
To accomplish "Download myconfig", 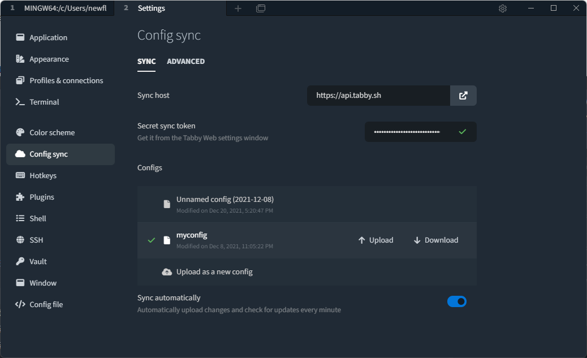I will pos(436,240).
